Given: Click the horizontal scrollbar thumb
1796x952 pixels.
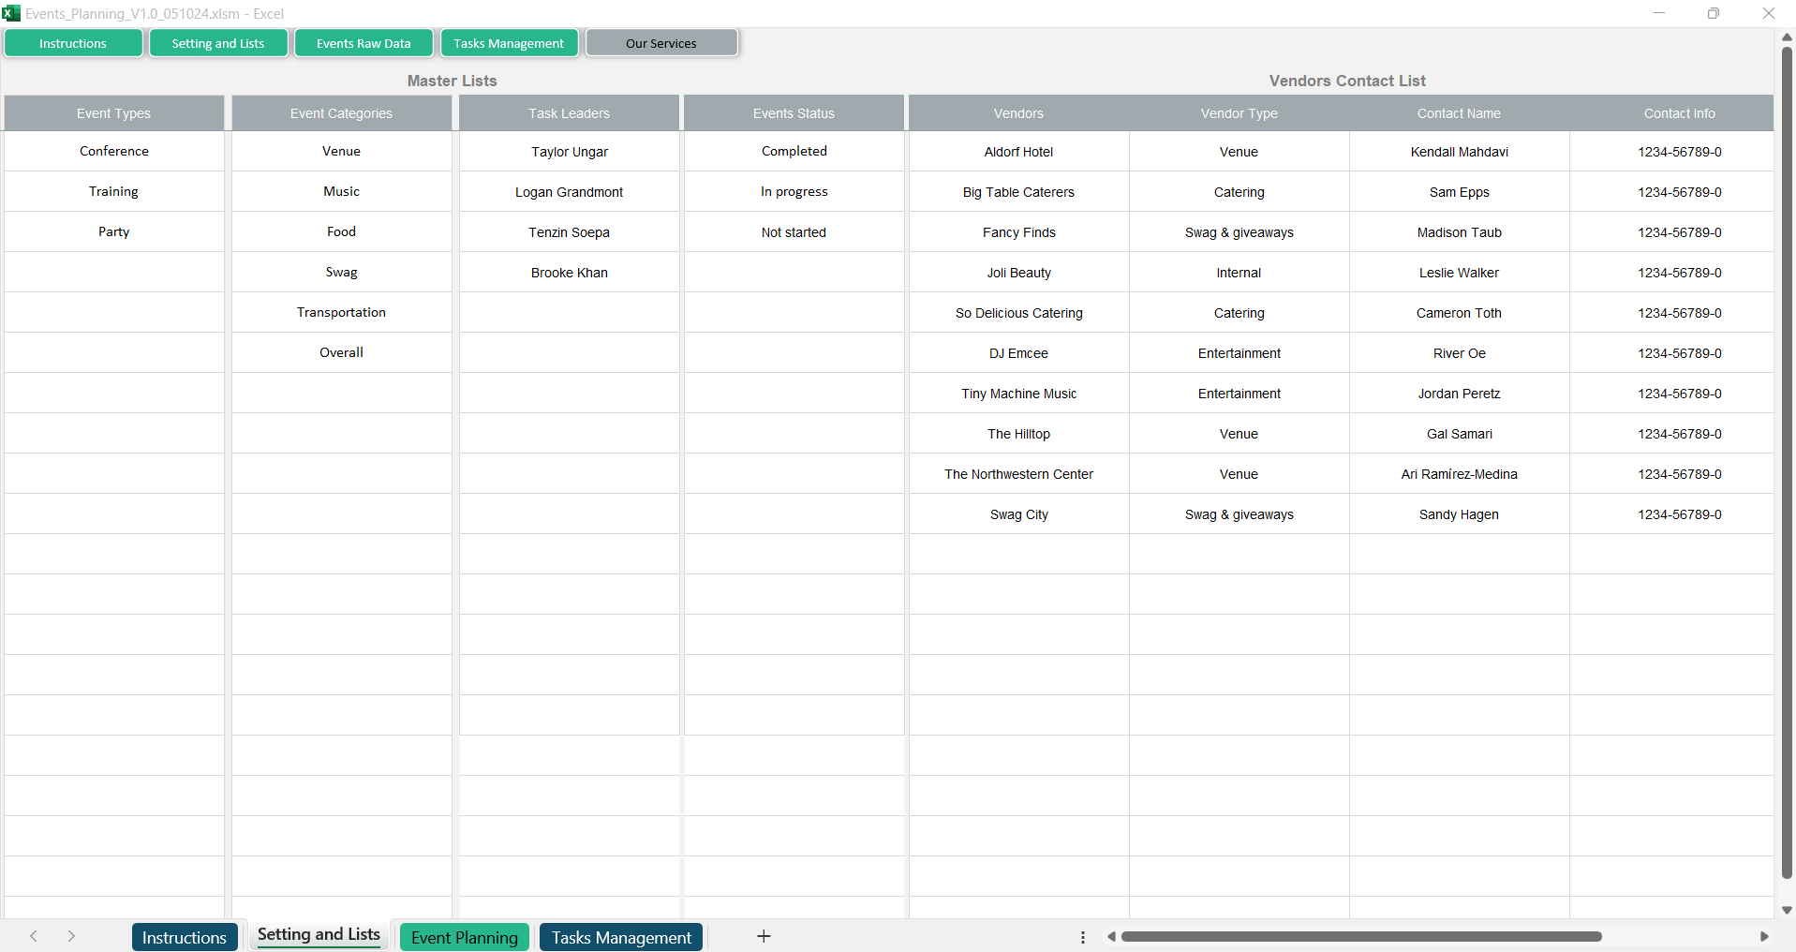Looking at the screenshot, I should 1360,936.
